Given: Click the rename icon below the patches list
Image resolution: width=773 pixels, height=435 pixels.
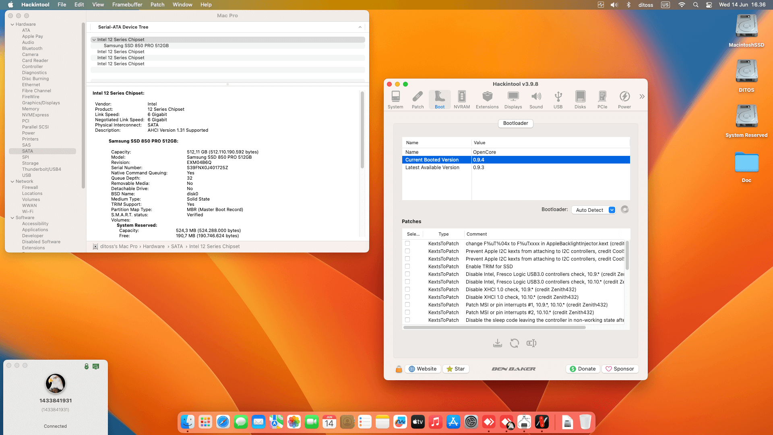Looking at the screenshot, I should (531, 343).
